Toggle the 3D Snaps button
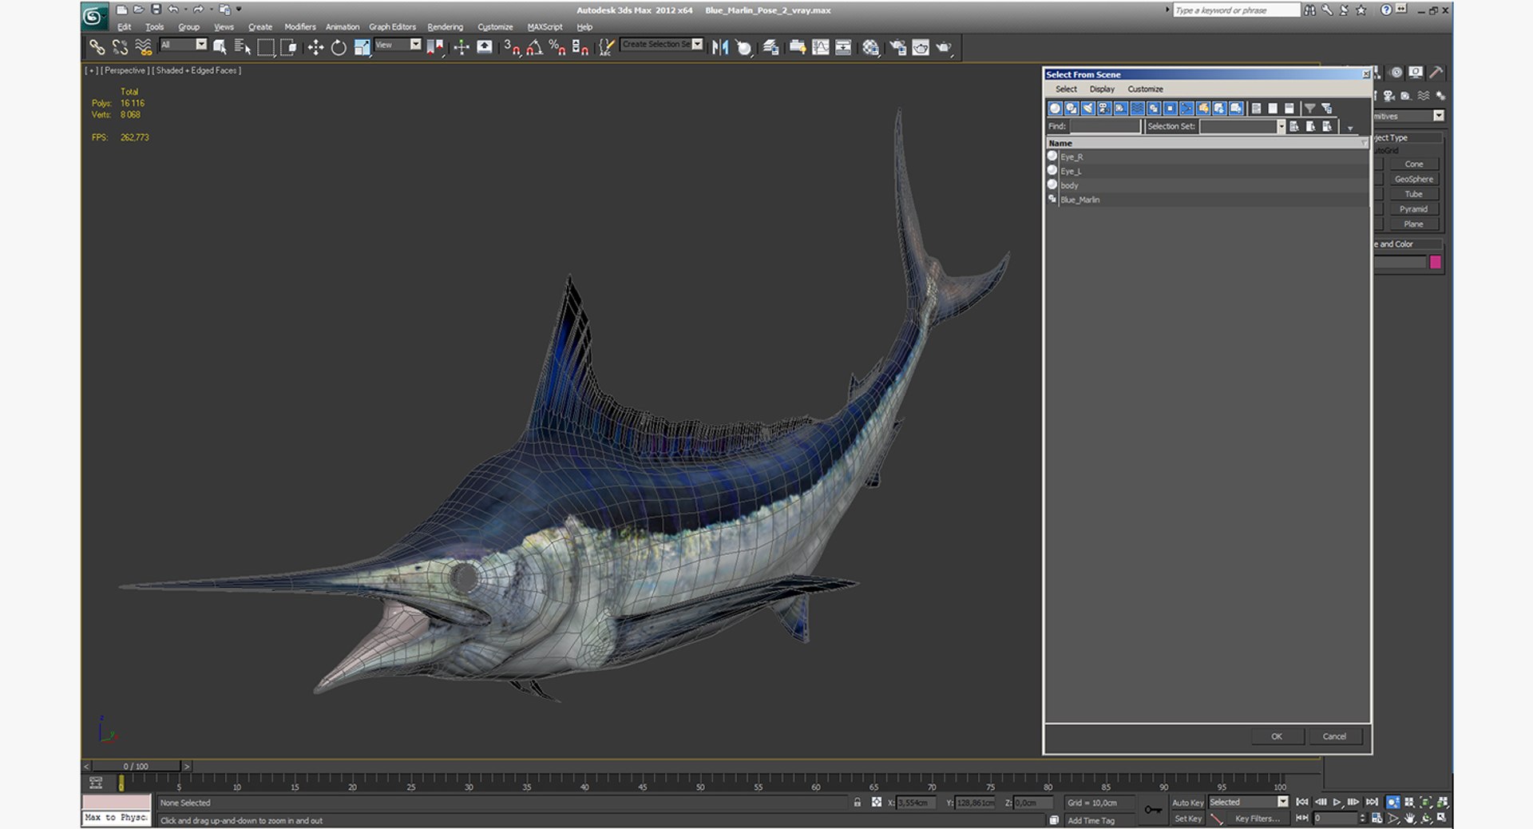The height and width of the screenshot is (829, 1533). (512, 47)
